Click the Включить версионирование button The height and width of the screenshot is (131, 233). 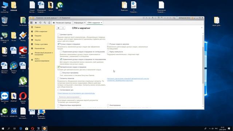[69, 97]
